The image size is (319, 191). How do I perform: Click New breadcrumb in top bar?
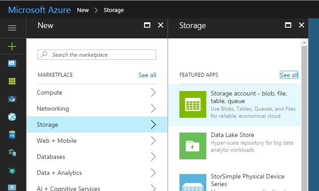[83, 10]
